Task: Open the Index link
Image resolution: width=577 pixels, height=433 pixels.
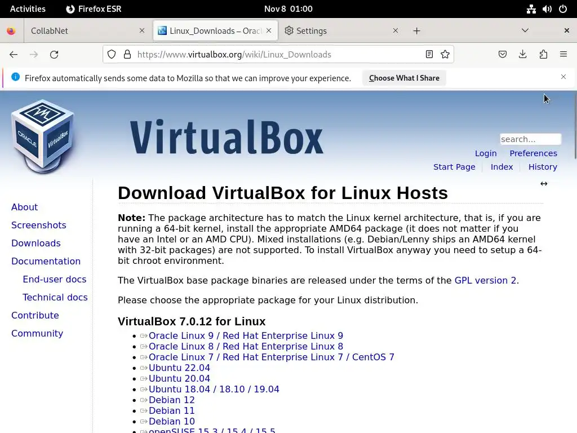Action: [501, 167]
